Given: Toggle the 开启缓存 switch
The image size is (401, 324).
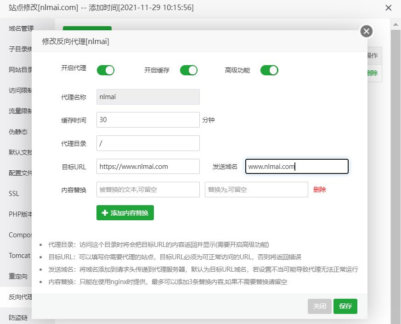Looking at the screenshot, I should pos(188,70).
